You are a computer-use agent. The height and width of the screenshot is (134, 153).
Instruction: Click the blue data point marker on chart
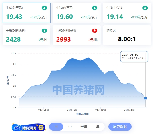click(x=146, y=98)
